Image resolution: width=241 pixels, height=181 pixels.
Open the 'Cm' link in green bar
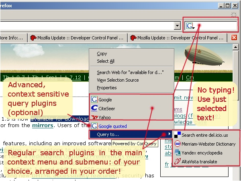pyautogui.click(x=190, y=77)
